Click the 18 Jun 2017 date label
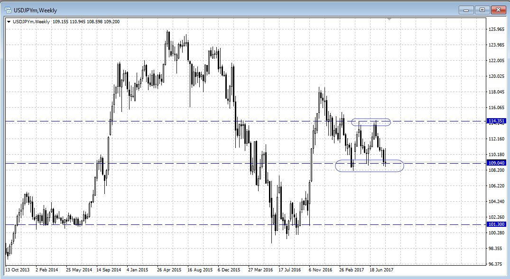 pyautogui.click(x=381, y=270)
